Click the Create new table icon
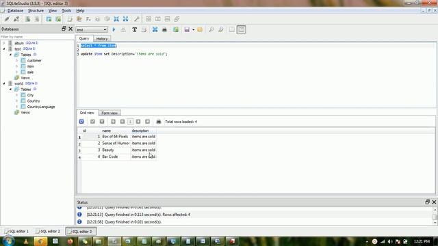 [49, 19]
